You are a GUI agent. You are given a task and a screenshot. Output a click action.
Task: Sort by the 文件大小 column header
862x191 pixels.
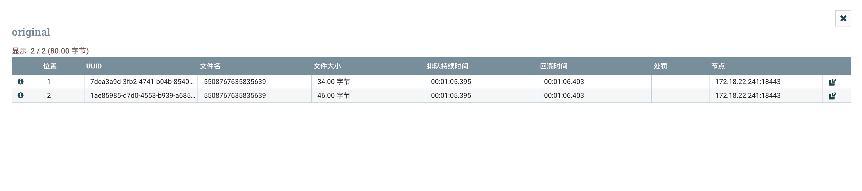click(x=327, y=66)
